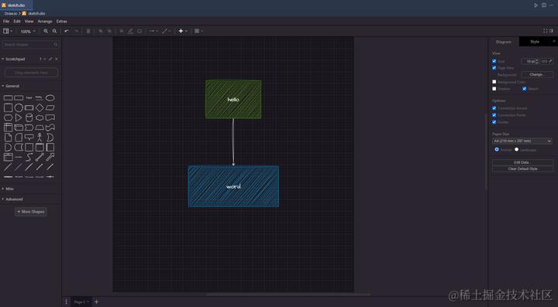The height and width of the screenshot is (307, 558).
Task: Click the plus icon to add page
Action: 96,302
